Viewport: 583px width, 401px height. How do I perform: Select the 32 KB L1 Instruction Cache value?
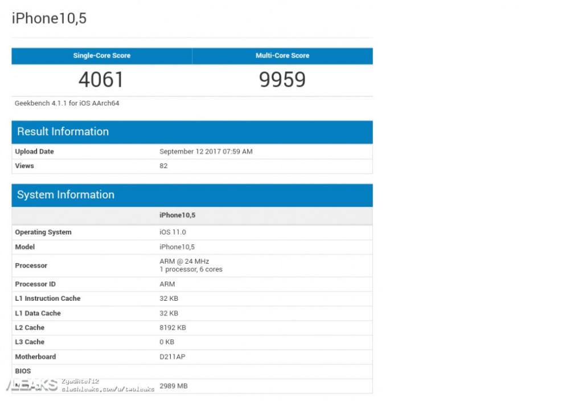click(x=169, y=298)
